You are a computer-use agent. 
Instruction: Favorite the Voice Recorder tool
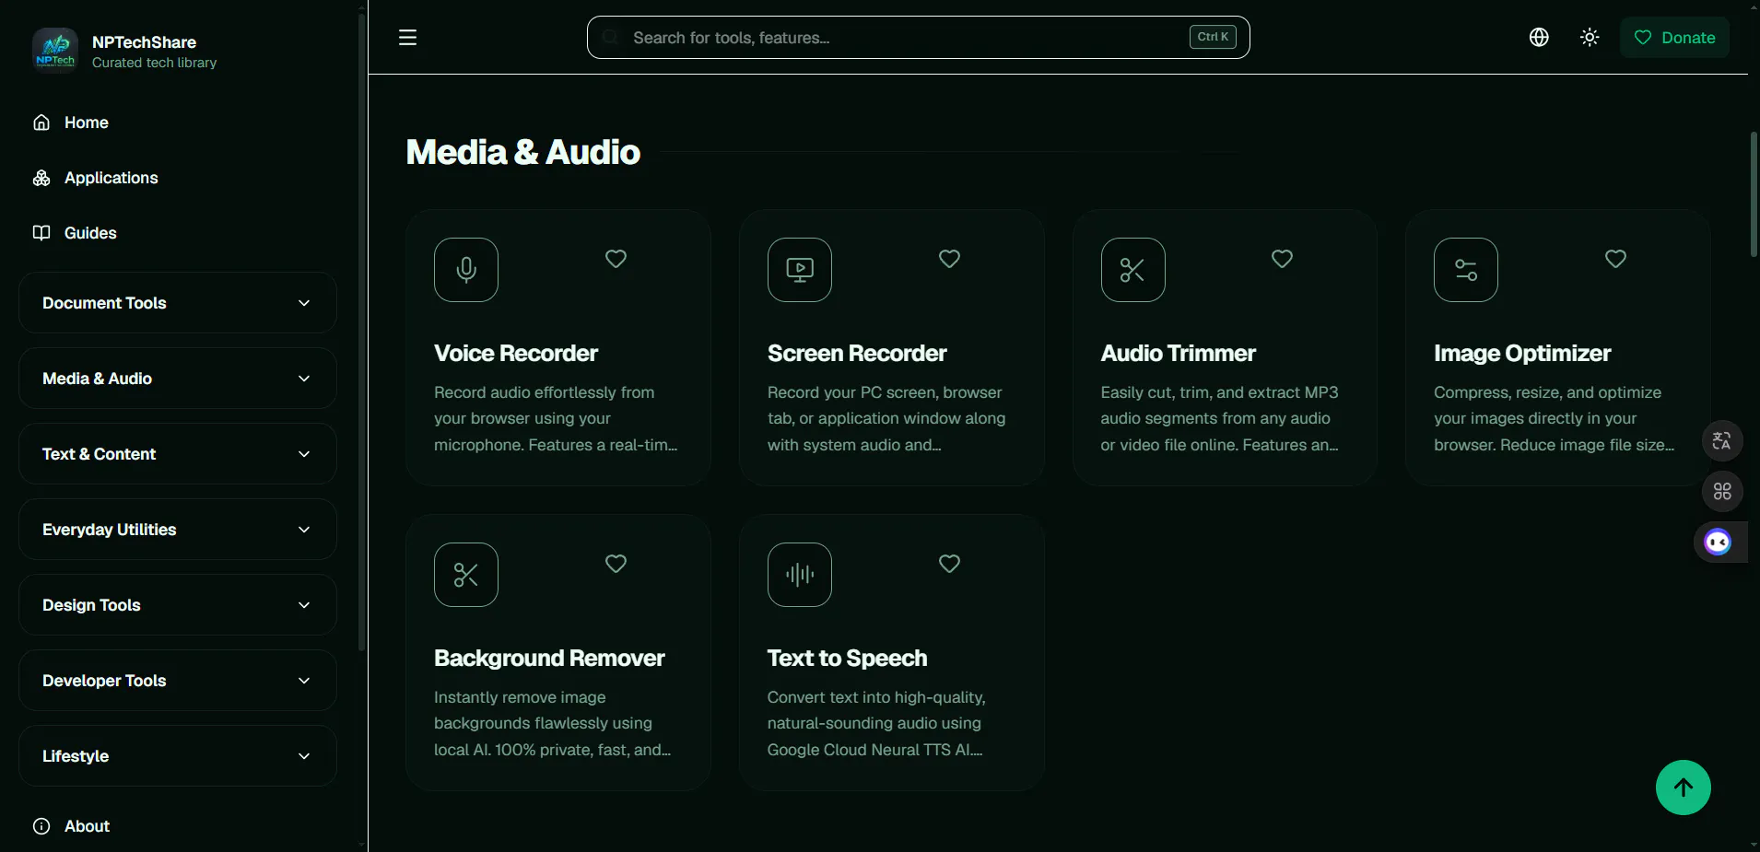click(x=616, y=259)
